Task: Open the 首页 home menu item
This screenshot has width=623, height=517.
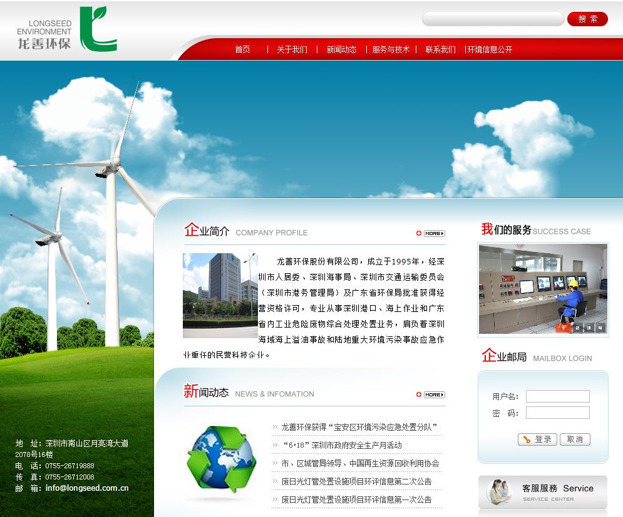Action: (x=242, y=49)
